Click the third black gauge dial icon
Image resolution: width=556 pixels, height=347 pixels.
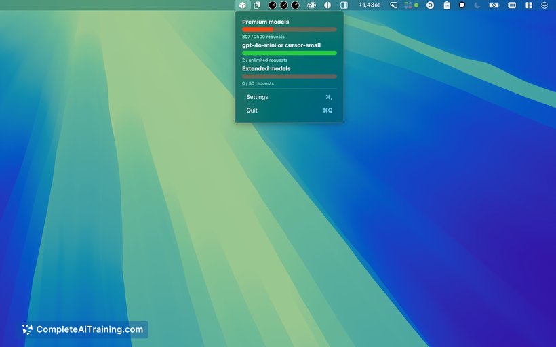click(x=295, y=5)
